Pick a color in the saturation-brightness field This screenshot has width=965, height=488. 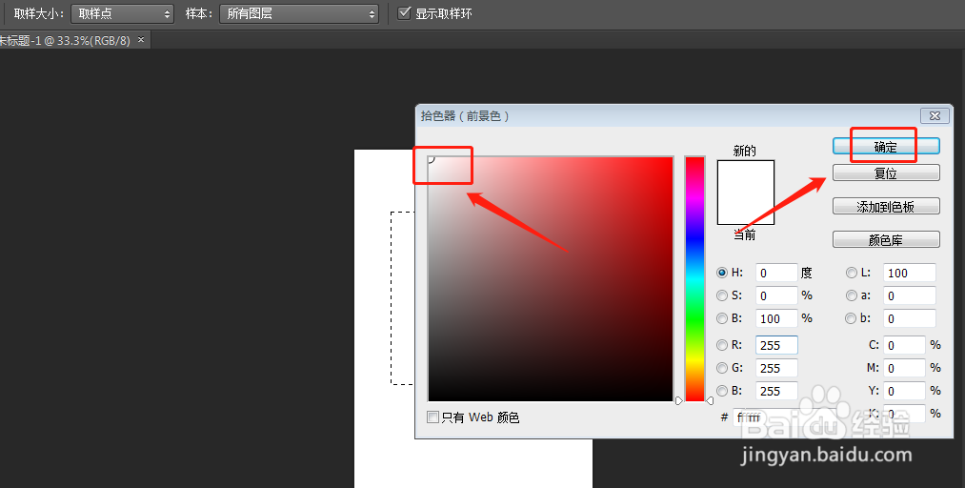click(x=551, y=278)
